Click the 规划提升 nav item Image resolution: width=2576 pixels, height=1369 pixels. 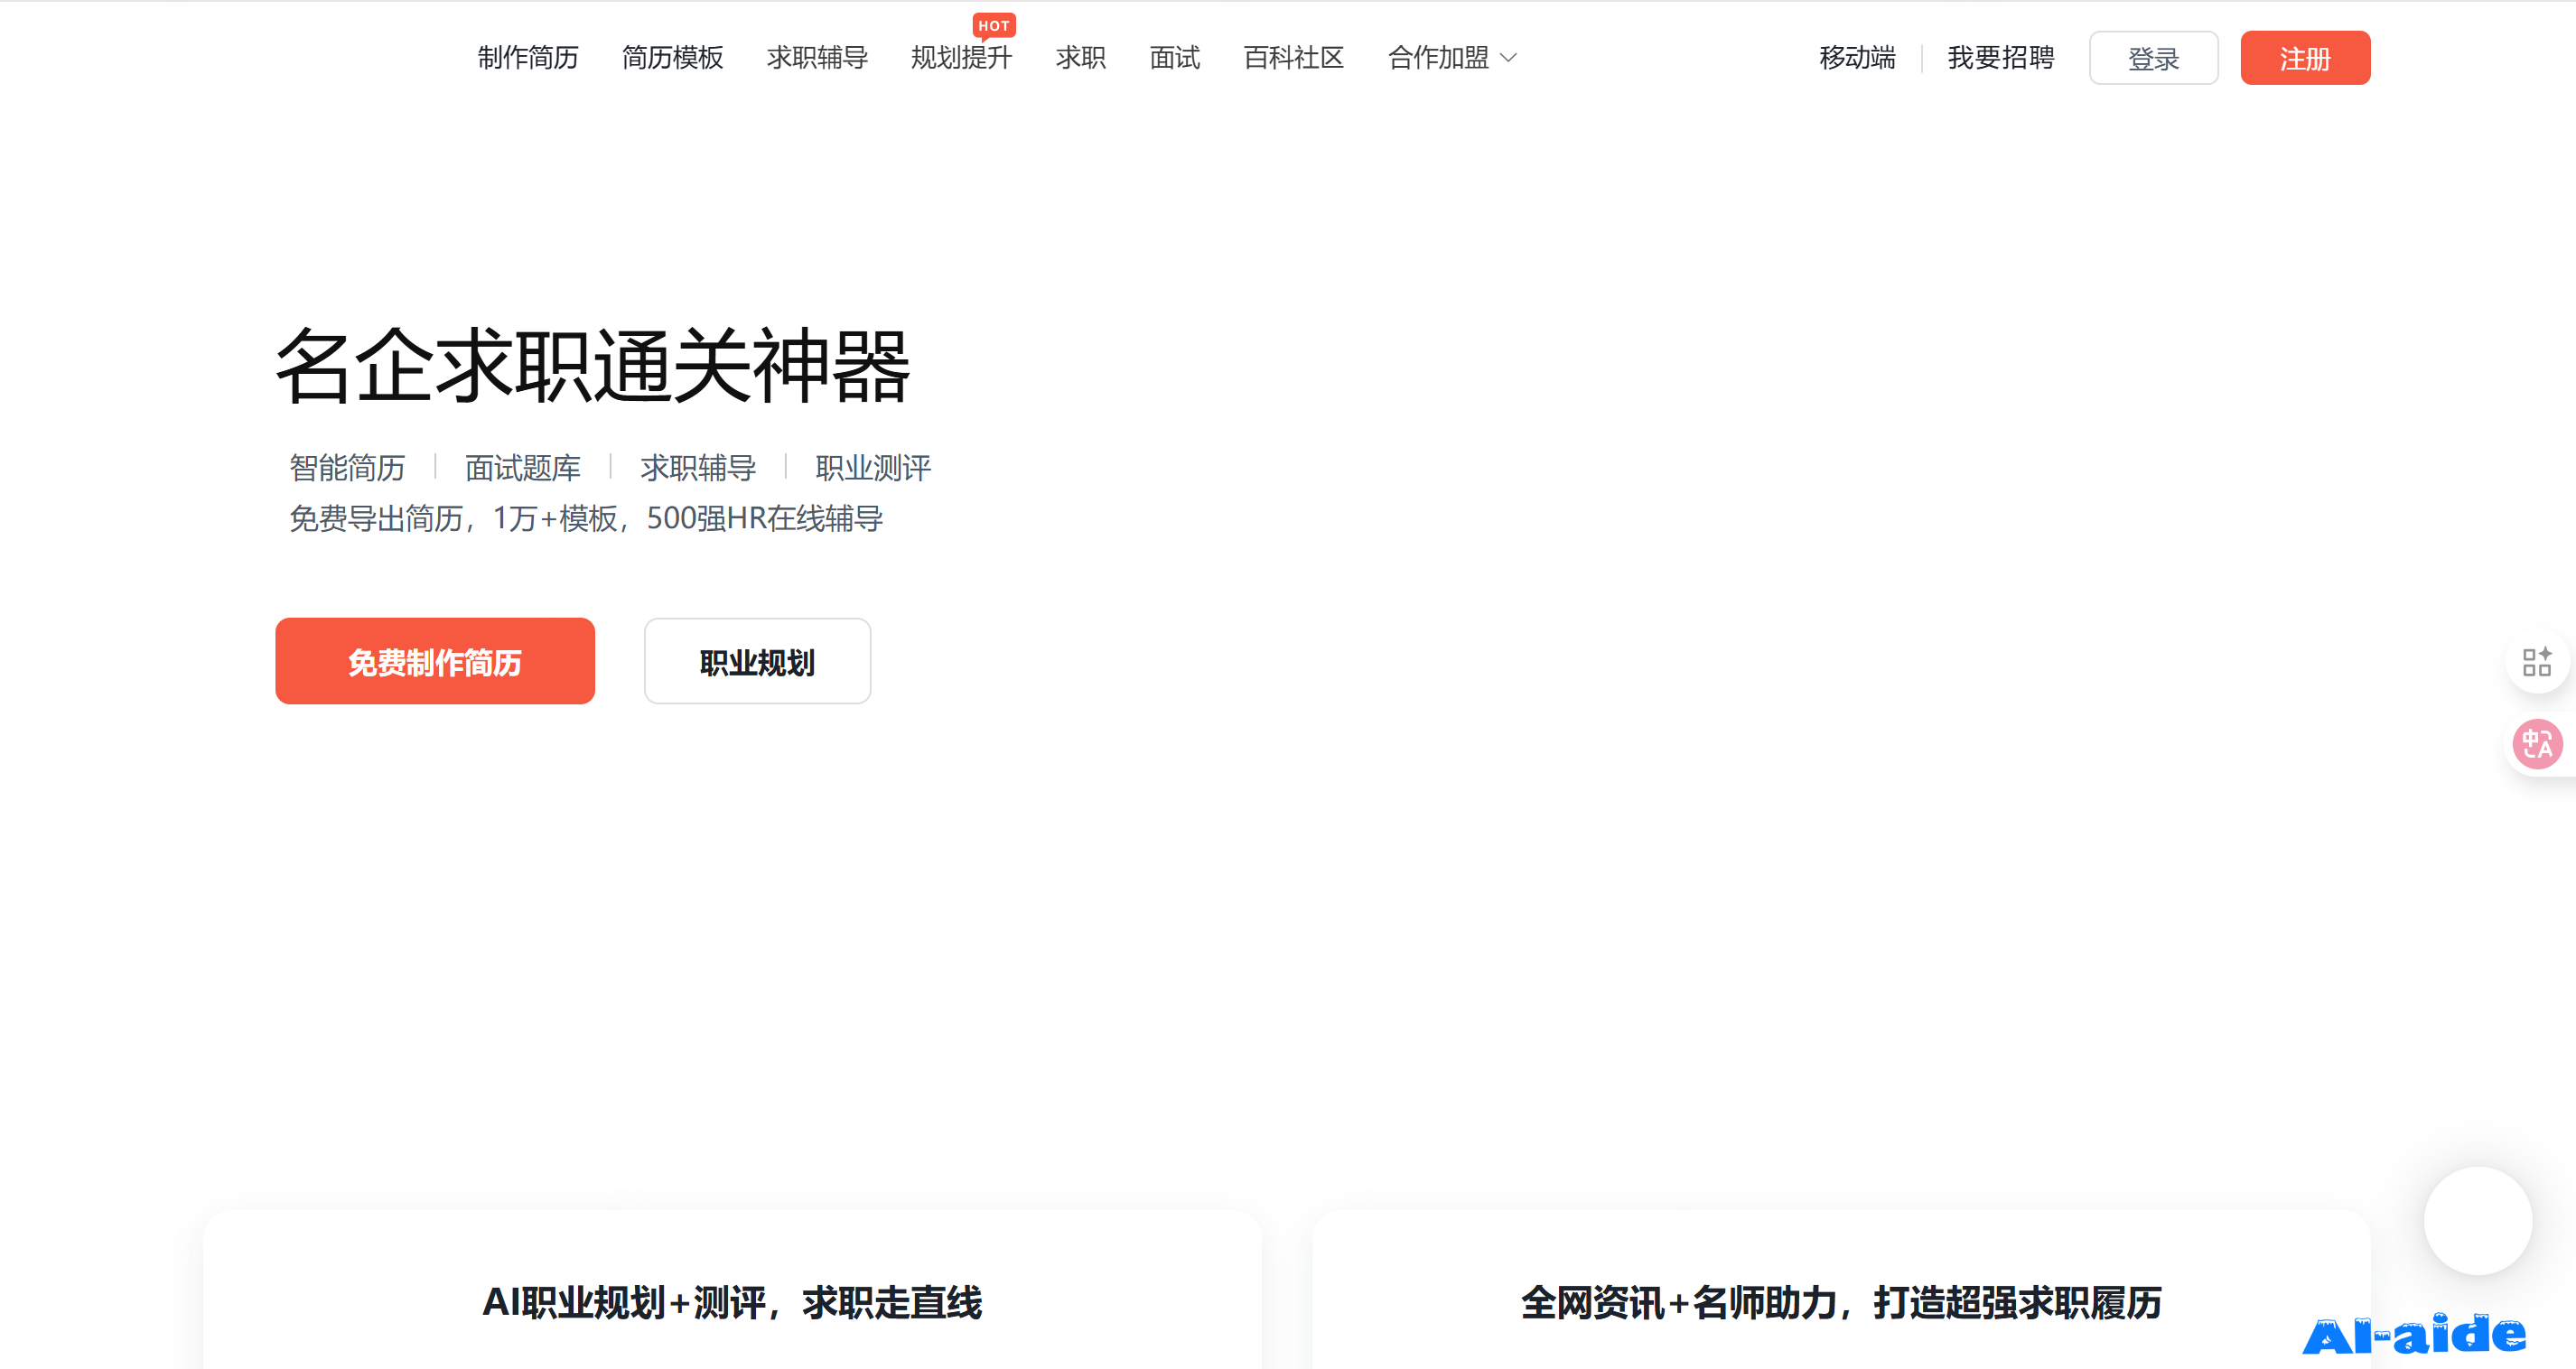961,58
